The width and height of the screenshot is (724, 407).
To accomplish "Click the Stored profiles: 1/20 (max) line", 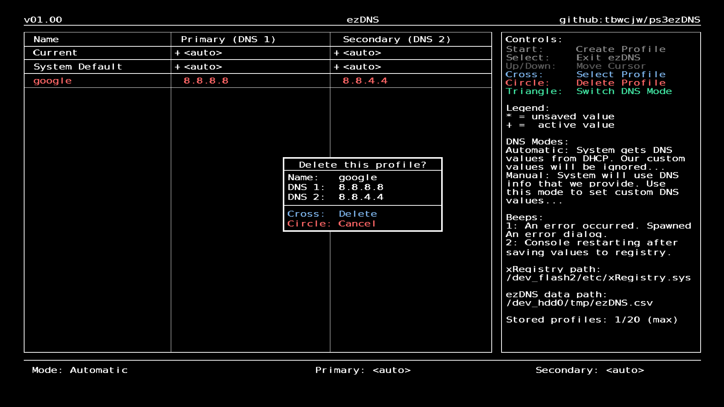I will [x=592, y=320].
